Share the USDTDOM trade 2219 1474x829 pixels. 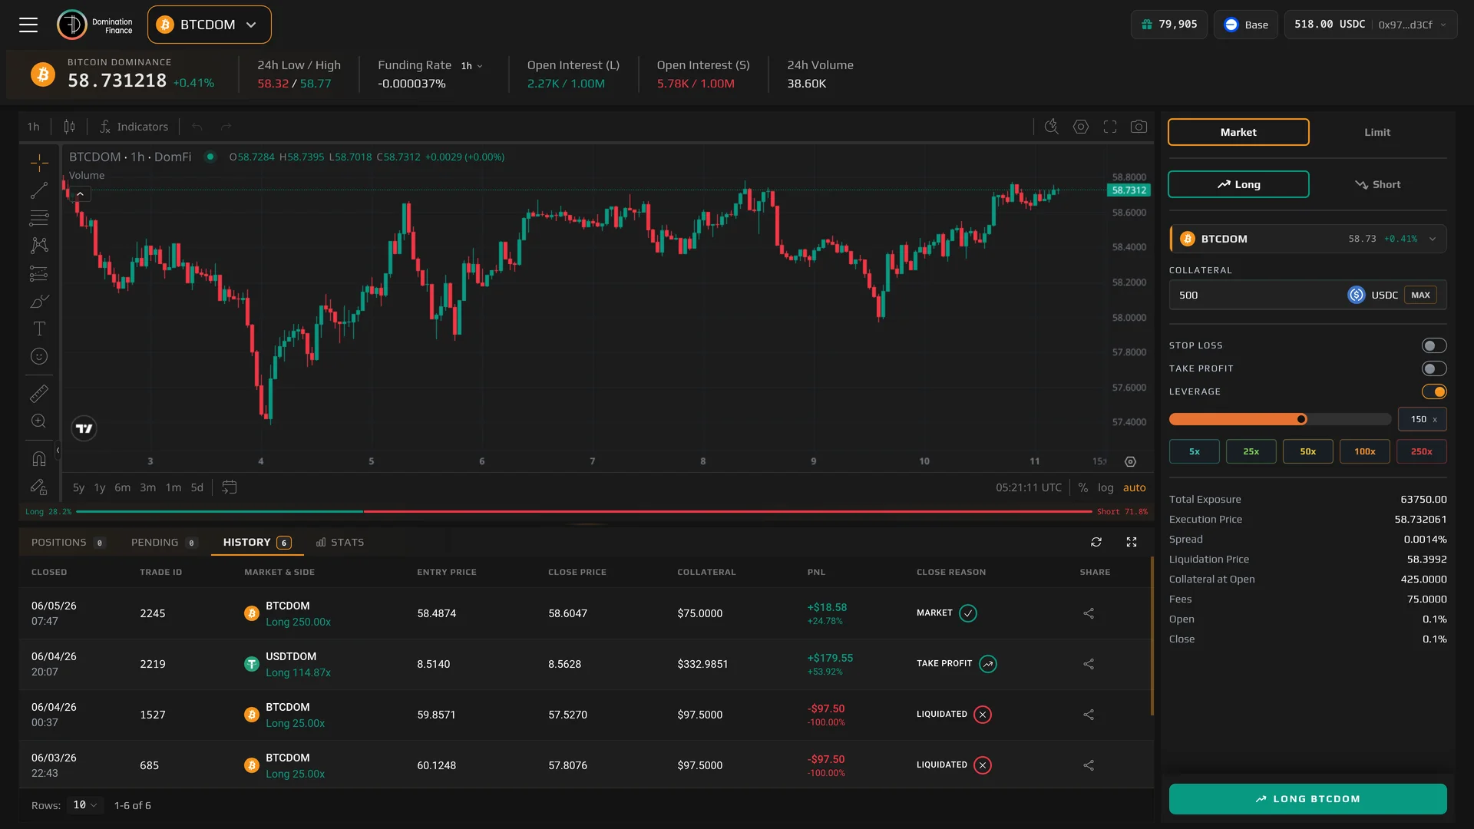tap(1089, 664)
